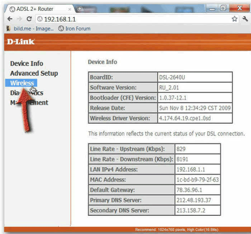Viewport: 251px width, 234px height.
Task: Click the bild.me bookmark favicon
Action: 8,29
